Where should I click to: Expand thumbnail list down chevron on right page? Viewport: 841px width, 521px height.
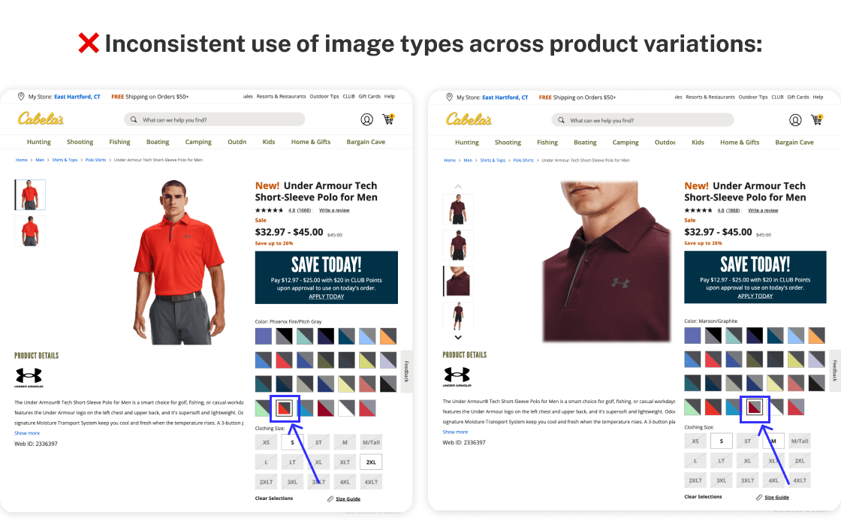pyautogui.click(x=458, y=337)
